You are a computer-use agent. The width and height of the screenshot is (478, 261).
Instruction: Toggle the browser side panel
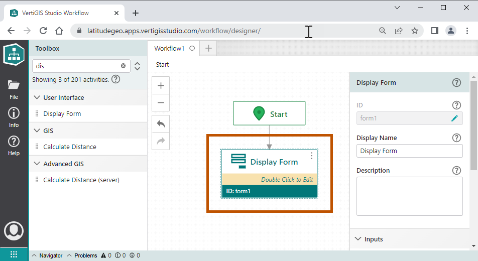[435, 31]
